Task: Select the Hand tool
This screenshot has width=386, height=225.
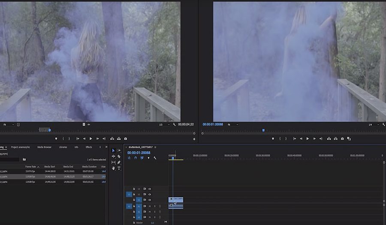Action: tap(113, 168)
